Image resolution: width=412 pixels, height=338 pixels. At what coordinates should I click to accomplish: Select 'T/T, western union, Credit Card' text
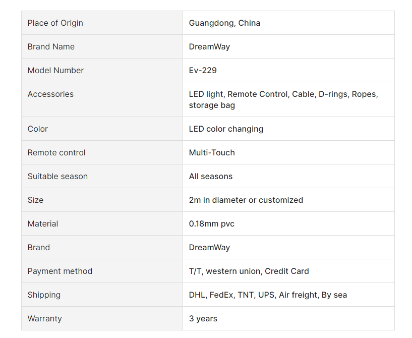[249, 271]
